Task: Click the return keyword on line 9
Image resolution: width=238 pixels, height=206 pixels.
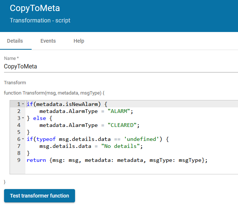Action: click(36, 160)
